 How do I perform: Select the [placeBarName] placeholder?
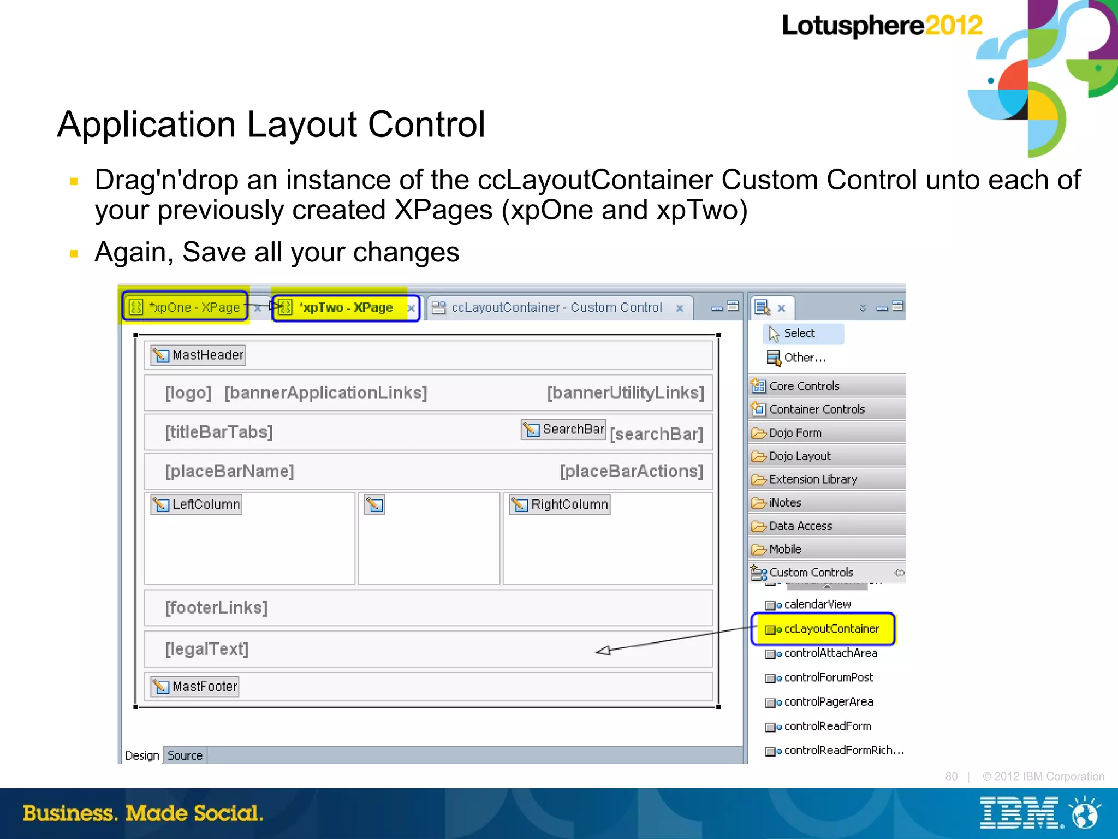coord(230,471)
